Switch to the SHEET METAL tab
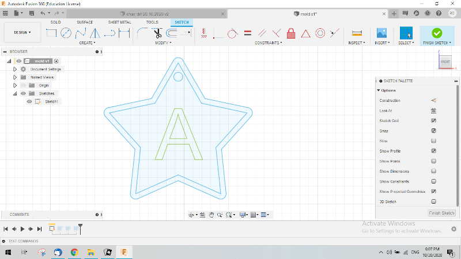This screenshot has height=259, width=461. [120, 22]
